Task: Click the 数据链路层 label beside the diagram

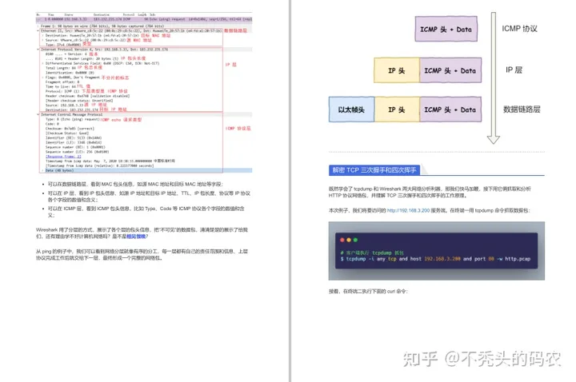Action: click(522, 109)
